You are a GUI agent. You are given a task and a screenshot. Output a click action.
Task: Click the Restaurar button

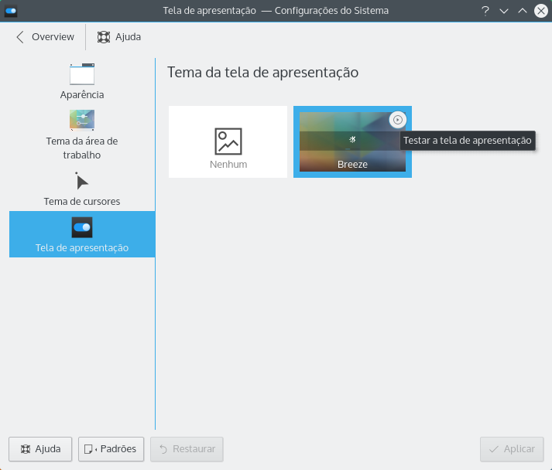click(x=187, y=448)
